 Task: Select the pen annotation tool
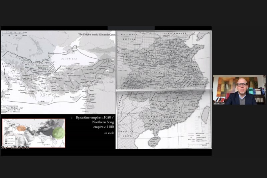(x=7, y=147)
